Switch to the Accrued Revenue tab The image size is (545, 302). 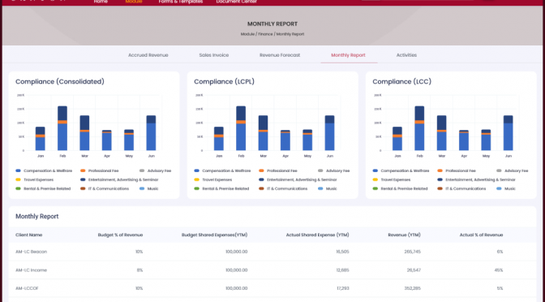148,55
